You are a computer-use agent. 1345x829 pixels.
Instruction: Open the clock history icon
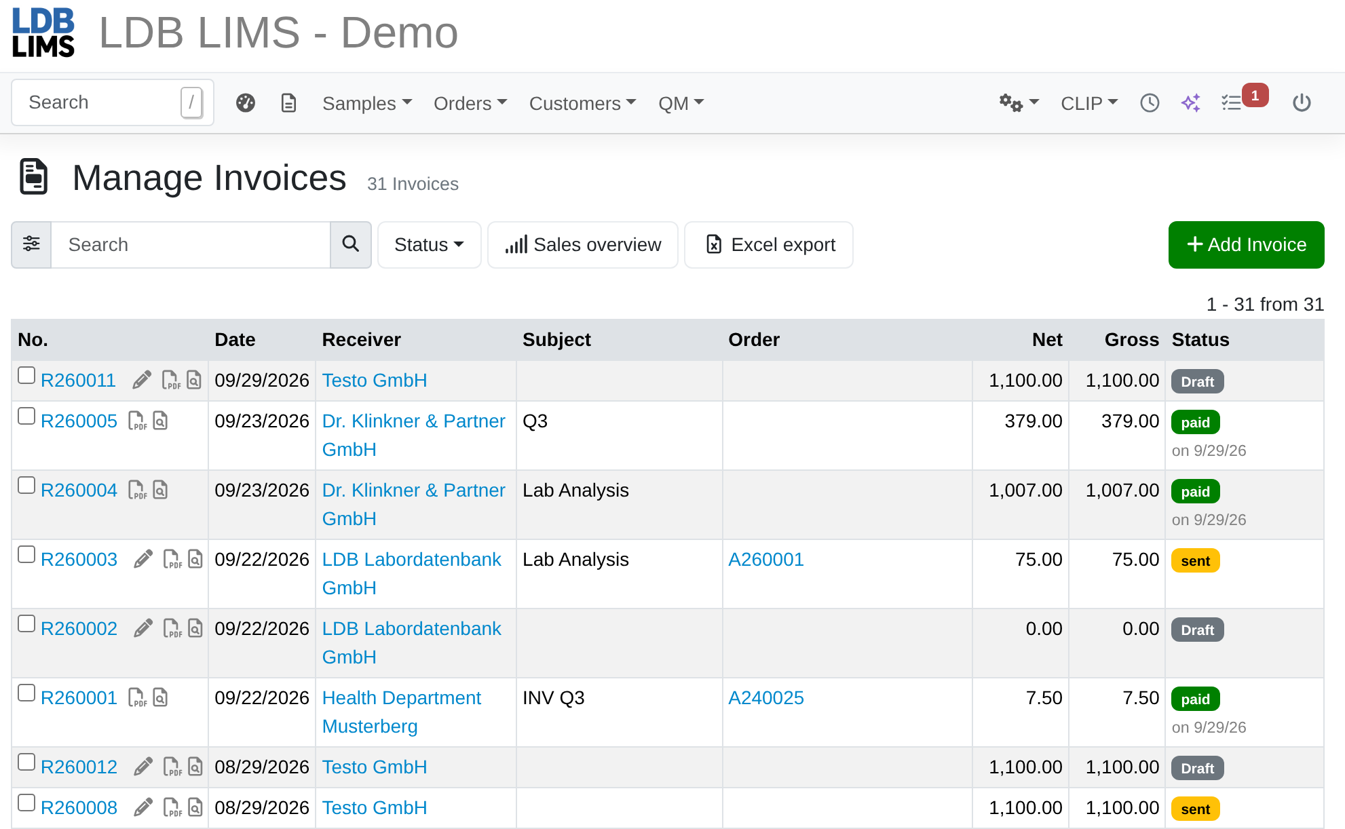1150,103
